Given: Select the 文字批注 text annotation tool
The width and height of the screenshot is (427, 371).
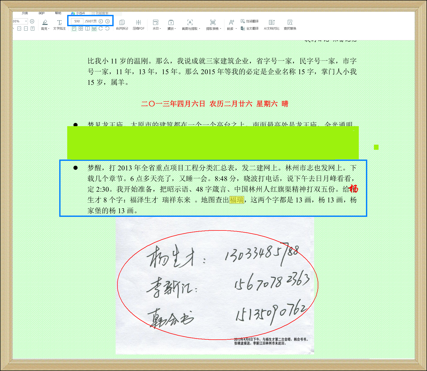Looking at the screenshot, I should (x=59, y=23).
